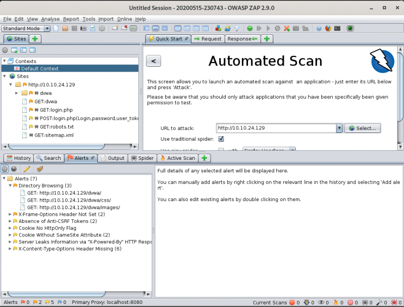
Task: Click the pencil edit icon in Alerts panel
Action: pos(27,169)
